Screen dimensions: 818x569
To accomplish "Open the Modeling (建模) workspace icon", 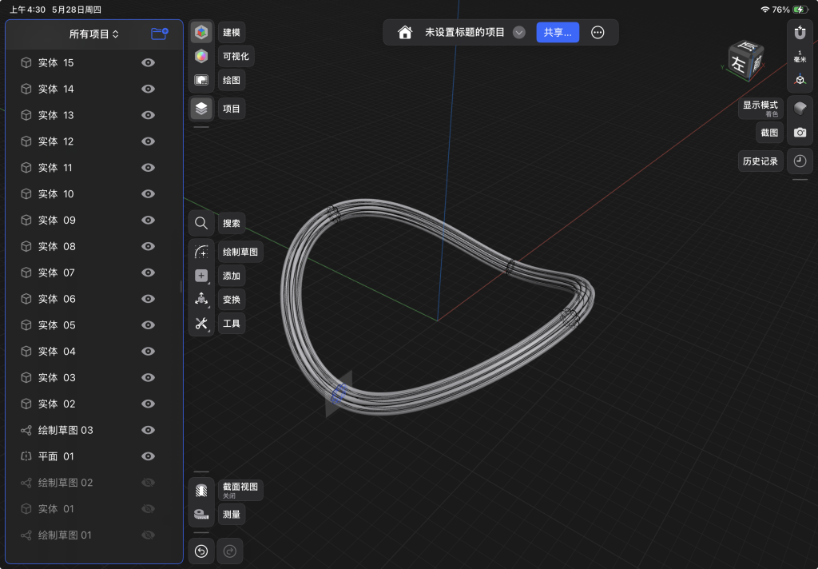I will click(x=201, y=32).
